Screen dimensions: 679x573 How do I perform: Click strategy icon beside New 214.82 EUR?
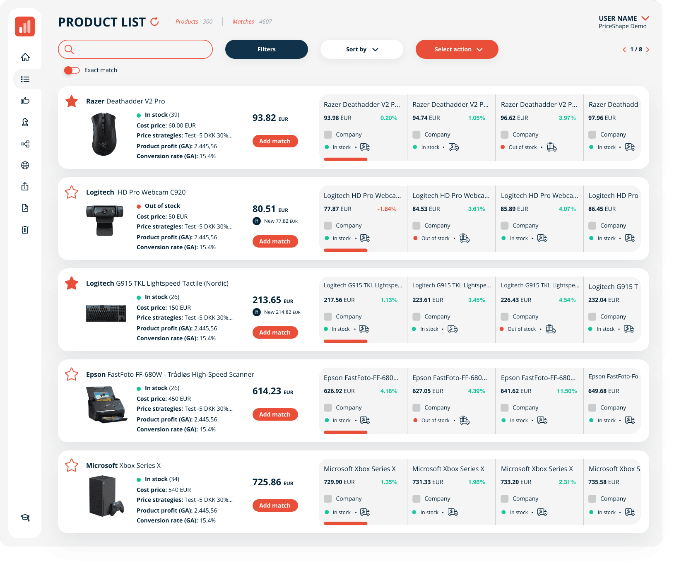click(257, 312)
